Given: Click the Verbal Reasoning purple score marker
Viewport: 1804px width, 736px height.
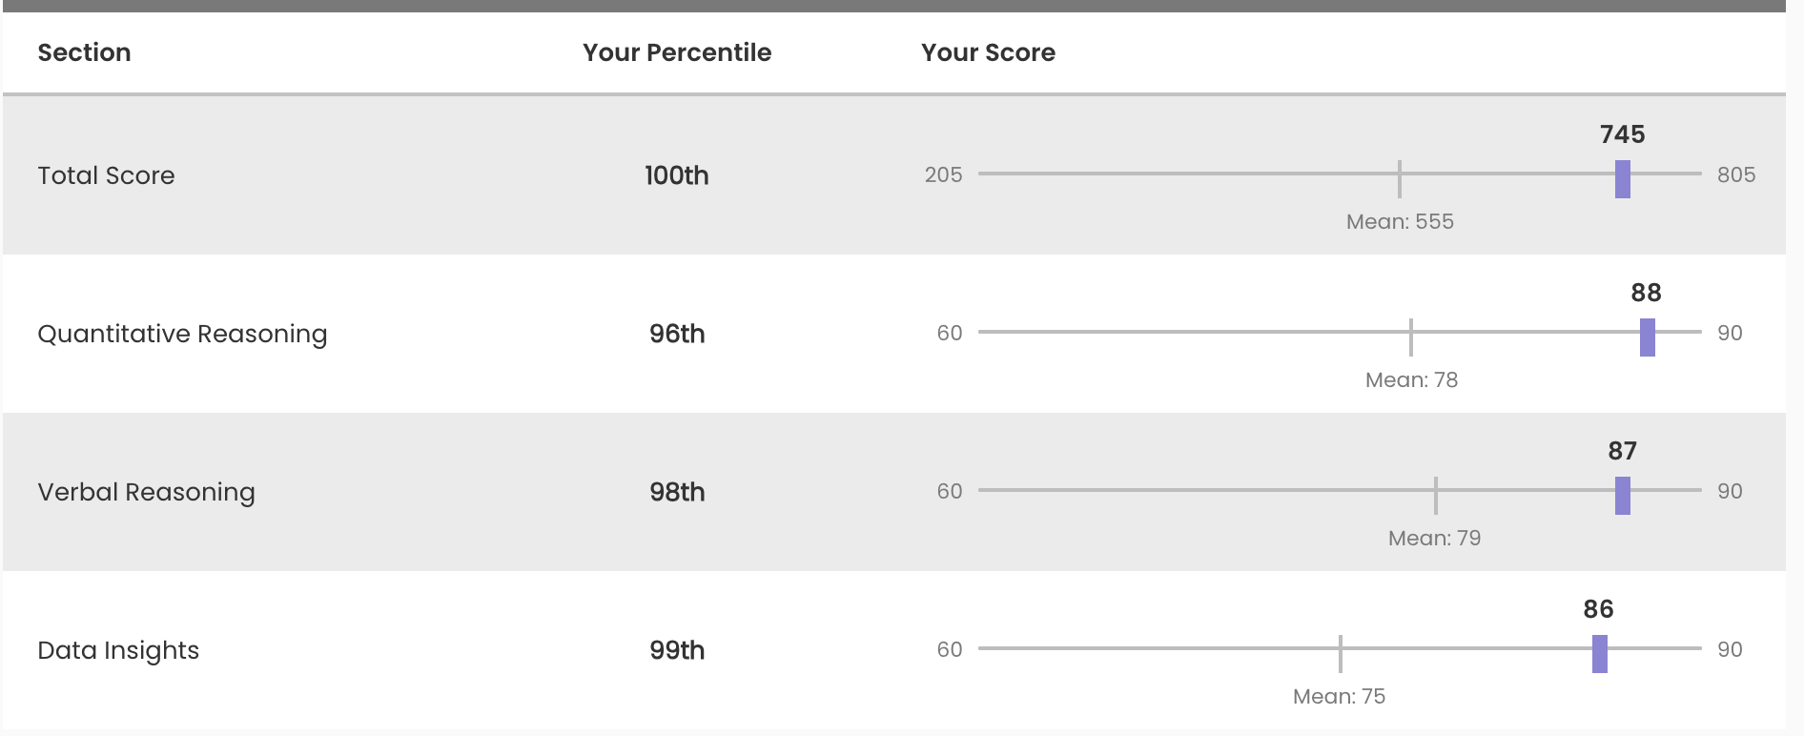Looking at the screenshot, I should (1622, 495).
